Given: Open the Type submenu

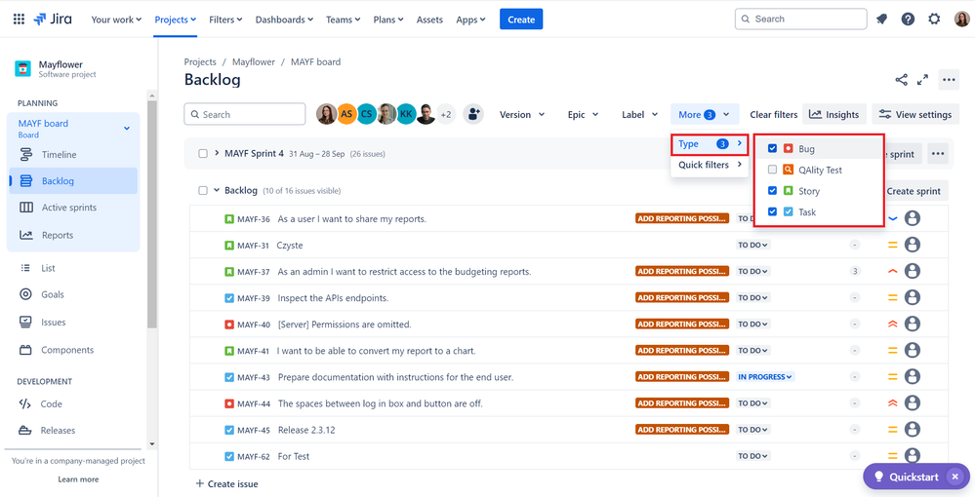Looking at the screenshot, I should point(710,143).
